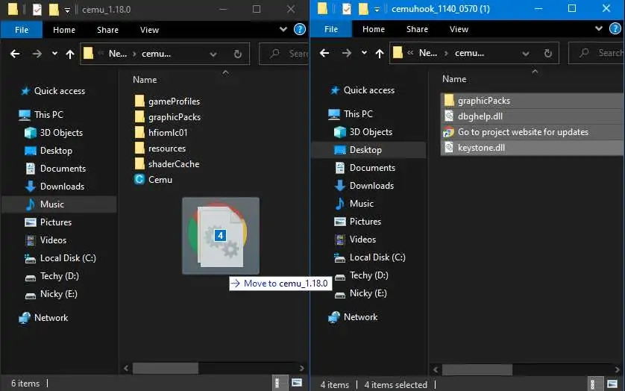625x391 pixels.
Task: Open Share tab in cemu_1.18.0 window
Action: (x=107, y=30)
